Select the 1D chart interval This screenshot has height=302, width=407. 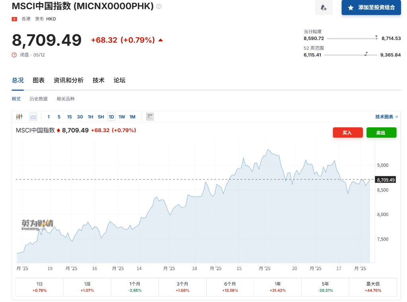coord(111,117)
